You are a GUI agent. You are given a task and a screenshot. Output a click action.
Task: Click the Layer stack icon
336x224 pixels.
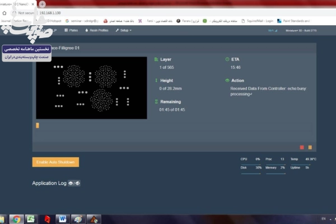click(156, 59)
